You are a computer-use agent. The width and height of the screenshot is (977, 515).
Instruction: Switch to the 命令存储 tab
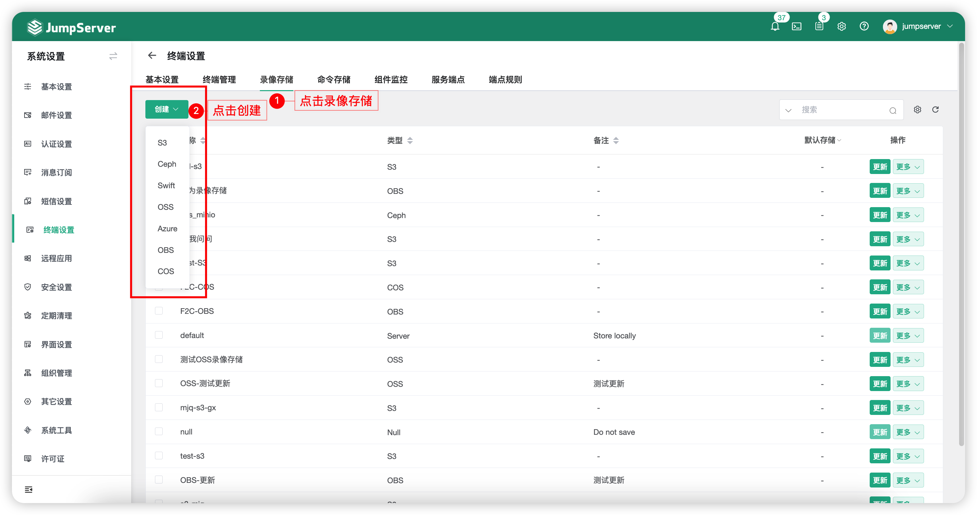coord(334,79)
